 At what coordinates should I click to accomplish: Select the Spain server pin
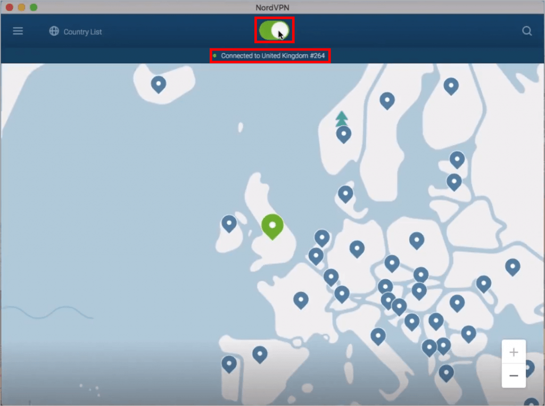pos(260,353)
